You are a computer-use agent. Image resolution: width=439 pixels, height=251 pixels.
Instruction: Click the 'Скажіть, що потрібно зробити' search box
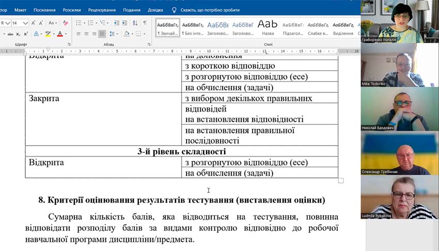[210, 10]
